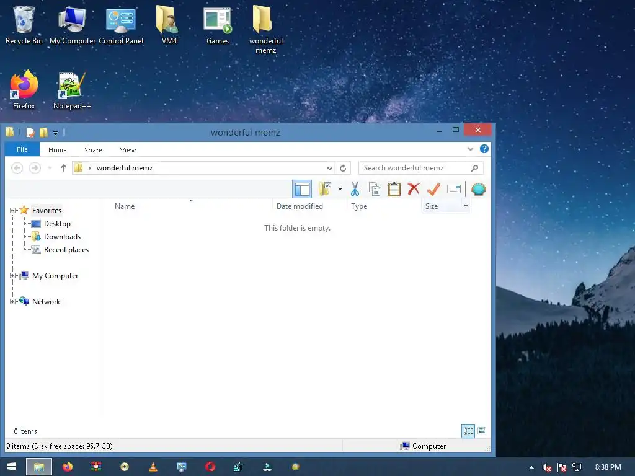The image size is (635, 476).
Task: Click the Back navigation arrow
Action: click(17, 168)
